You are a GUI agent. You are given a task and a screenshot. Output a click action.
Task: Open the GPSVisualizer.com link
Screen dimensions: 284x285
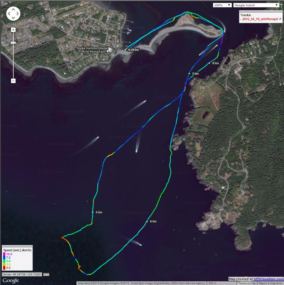(268, 279)
